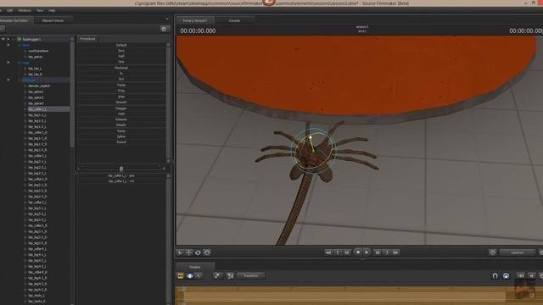543x305 pixels.
Task: Apply the Default preset
Action: 120,45
